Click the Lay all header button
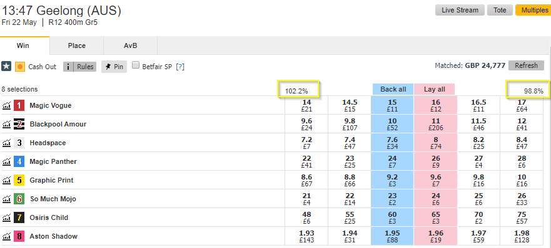The height and width of the screenshot is (248, 551). (x=435, y=89)
